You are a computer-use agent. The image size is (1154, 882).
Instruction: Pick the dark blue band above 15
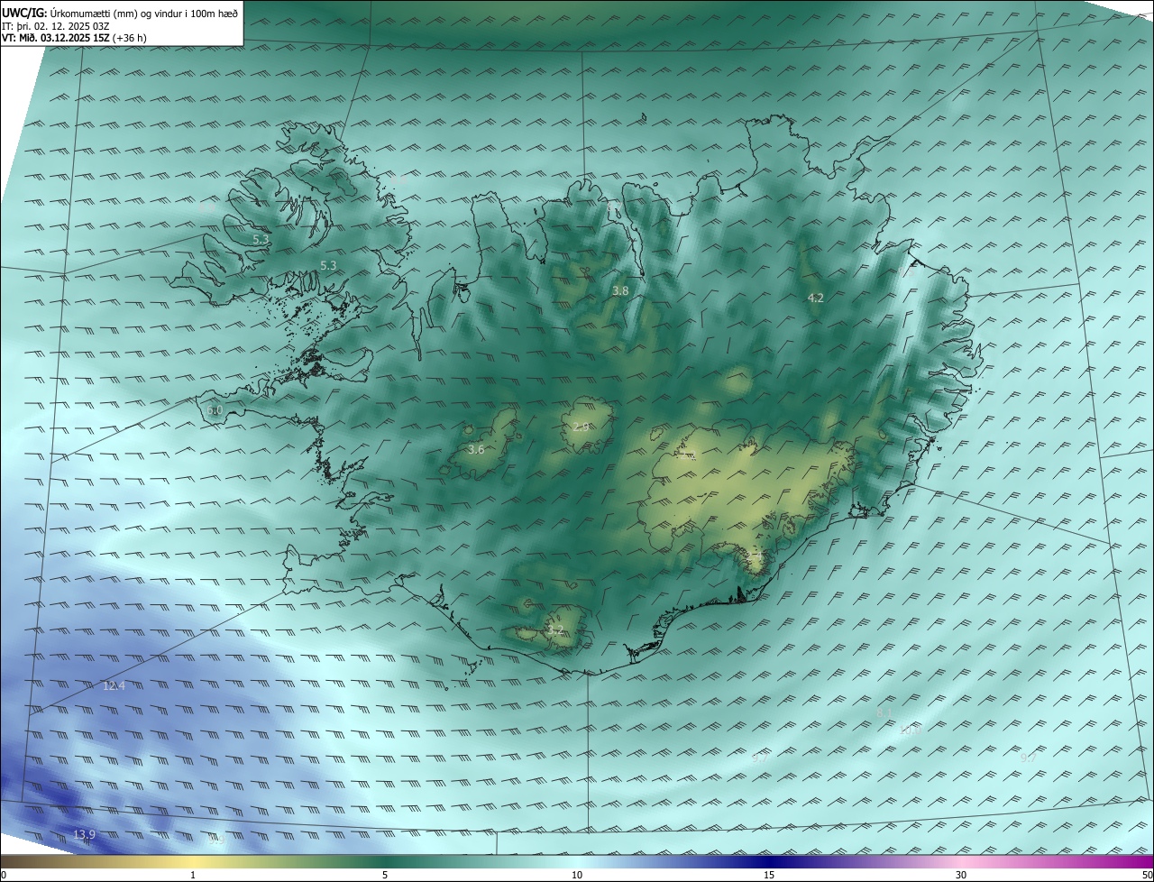tap(769, 861)
